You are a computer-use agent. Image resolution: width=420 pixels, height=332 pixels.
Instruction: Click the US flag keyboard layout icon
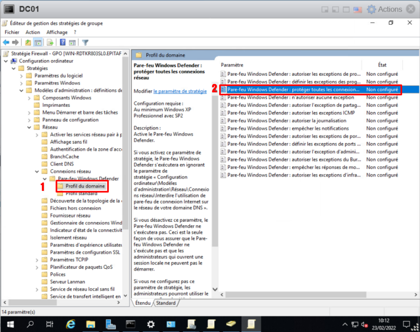click(x=358, y=9)
